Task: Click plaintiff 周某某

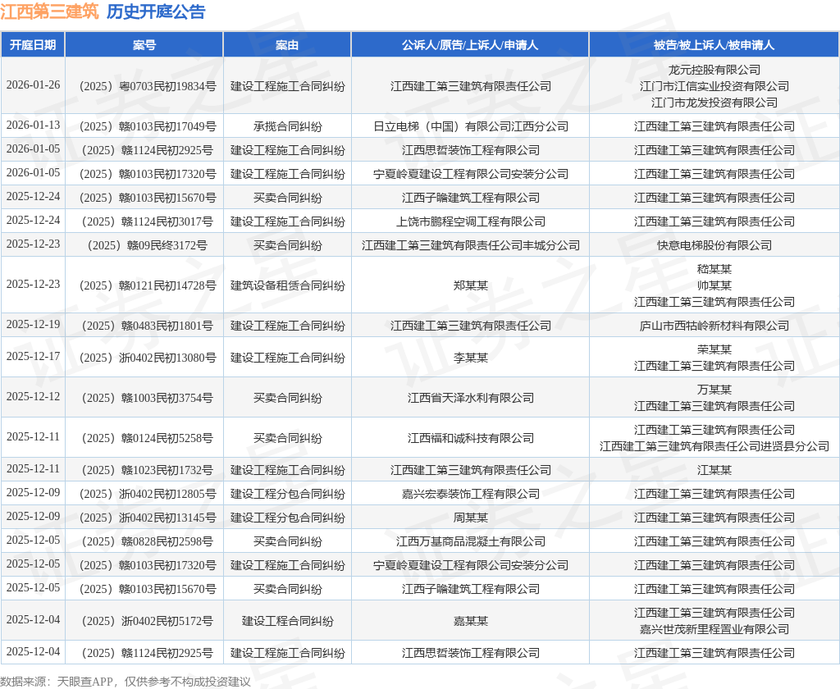Action: [x=470, y=518]
